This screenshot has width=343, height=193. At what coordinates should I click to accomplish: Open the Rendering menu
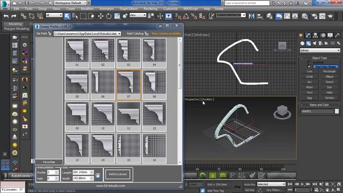pyautogui.click(x=150, y=9)
